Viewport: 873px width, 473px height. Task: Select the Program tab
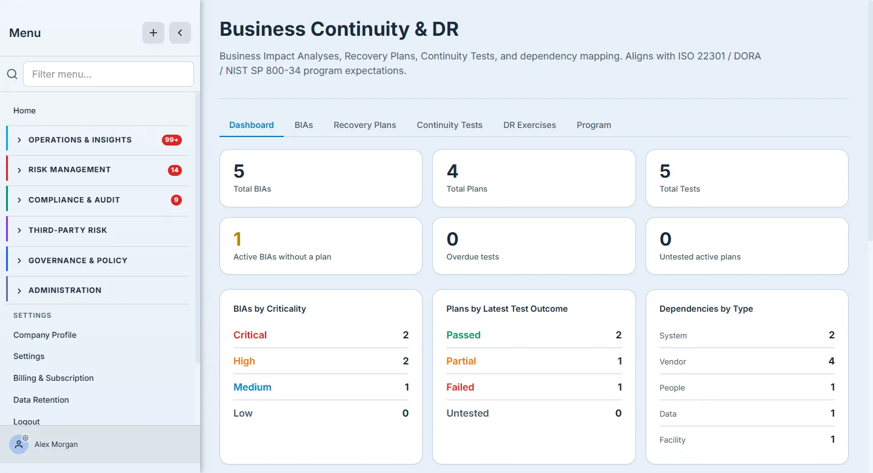594,125
